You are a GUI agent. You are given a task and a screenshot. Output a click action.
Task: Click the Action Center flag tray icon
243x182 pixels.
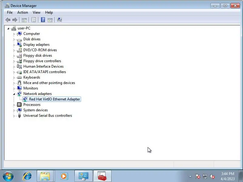[198, 176]
